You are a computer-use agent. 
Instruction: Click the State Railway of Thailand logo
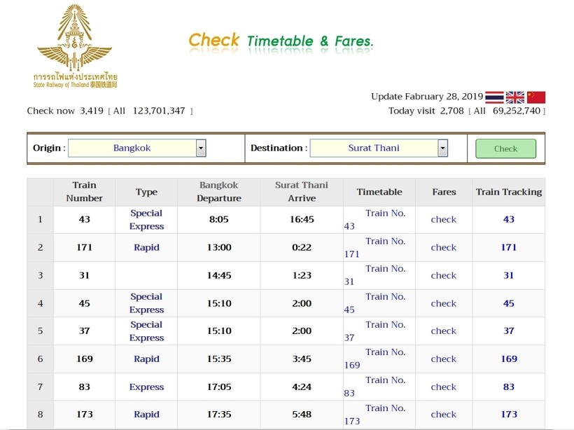coord(75,46)
